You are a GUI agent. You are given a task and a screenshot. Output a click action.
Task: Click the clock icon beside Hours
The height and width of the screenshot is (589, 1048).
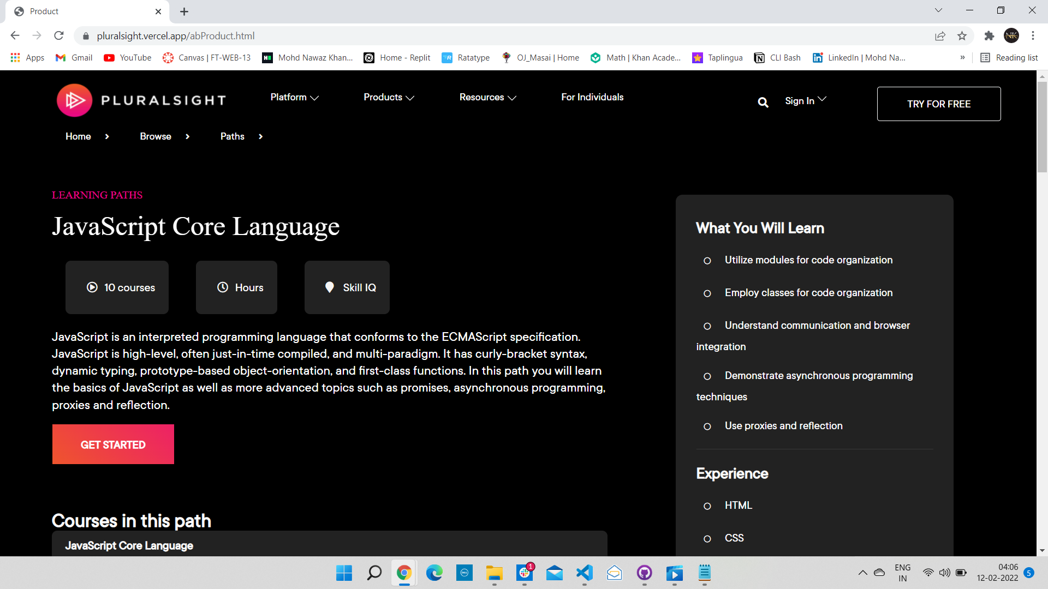click(222, 287)
